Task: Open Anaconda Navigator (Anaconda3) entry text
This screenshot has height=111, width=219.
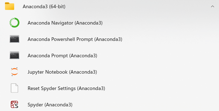Action: [x=65, y=23]
